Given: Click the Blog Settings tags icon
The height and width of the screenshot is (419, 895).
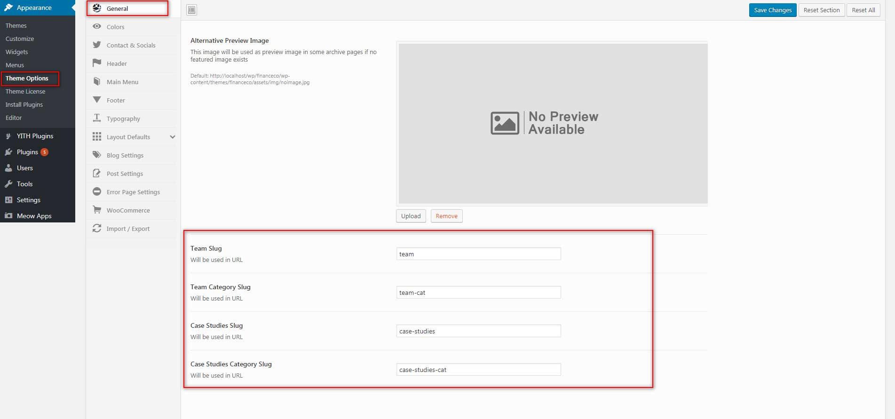Looking at the screenshot, I should click(x=97, y=155).
